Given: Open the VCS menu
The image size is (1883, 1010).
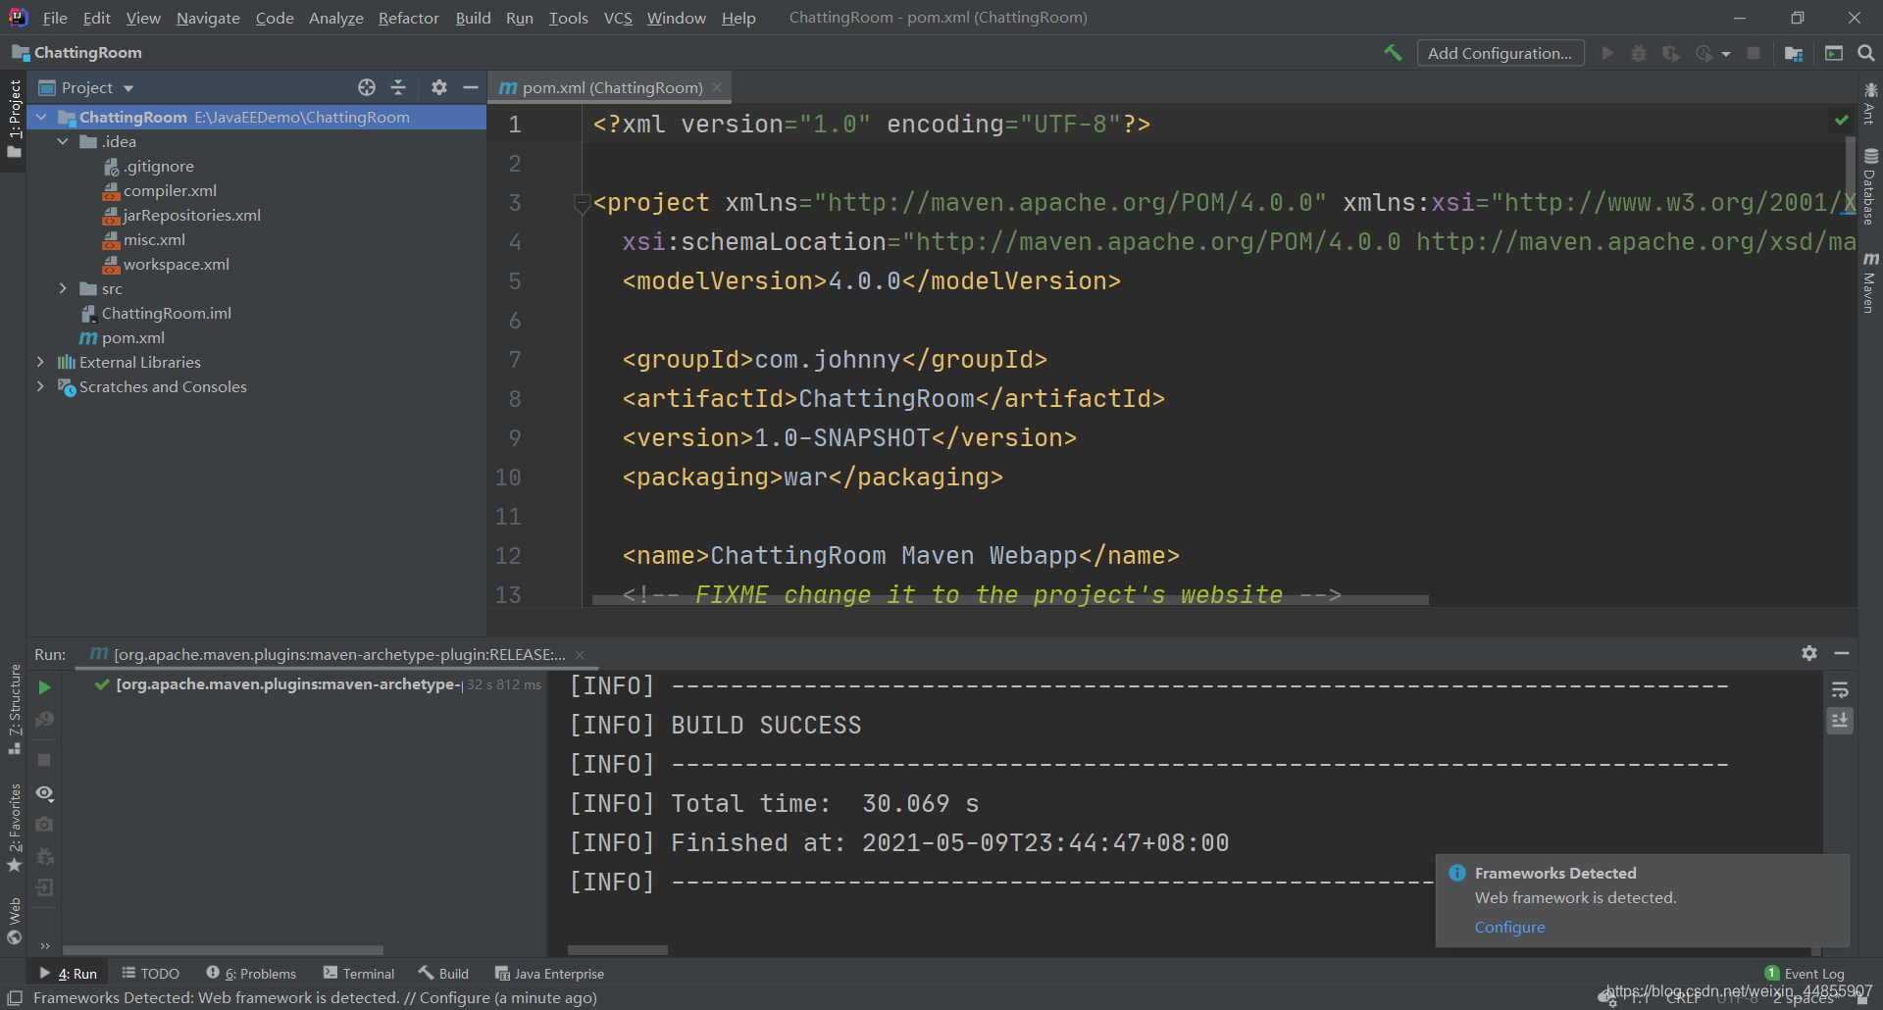Looking at the screenshot, I should click(618, 18).
